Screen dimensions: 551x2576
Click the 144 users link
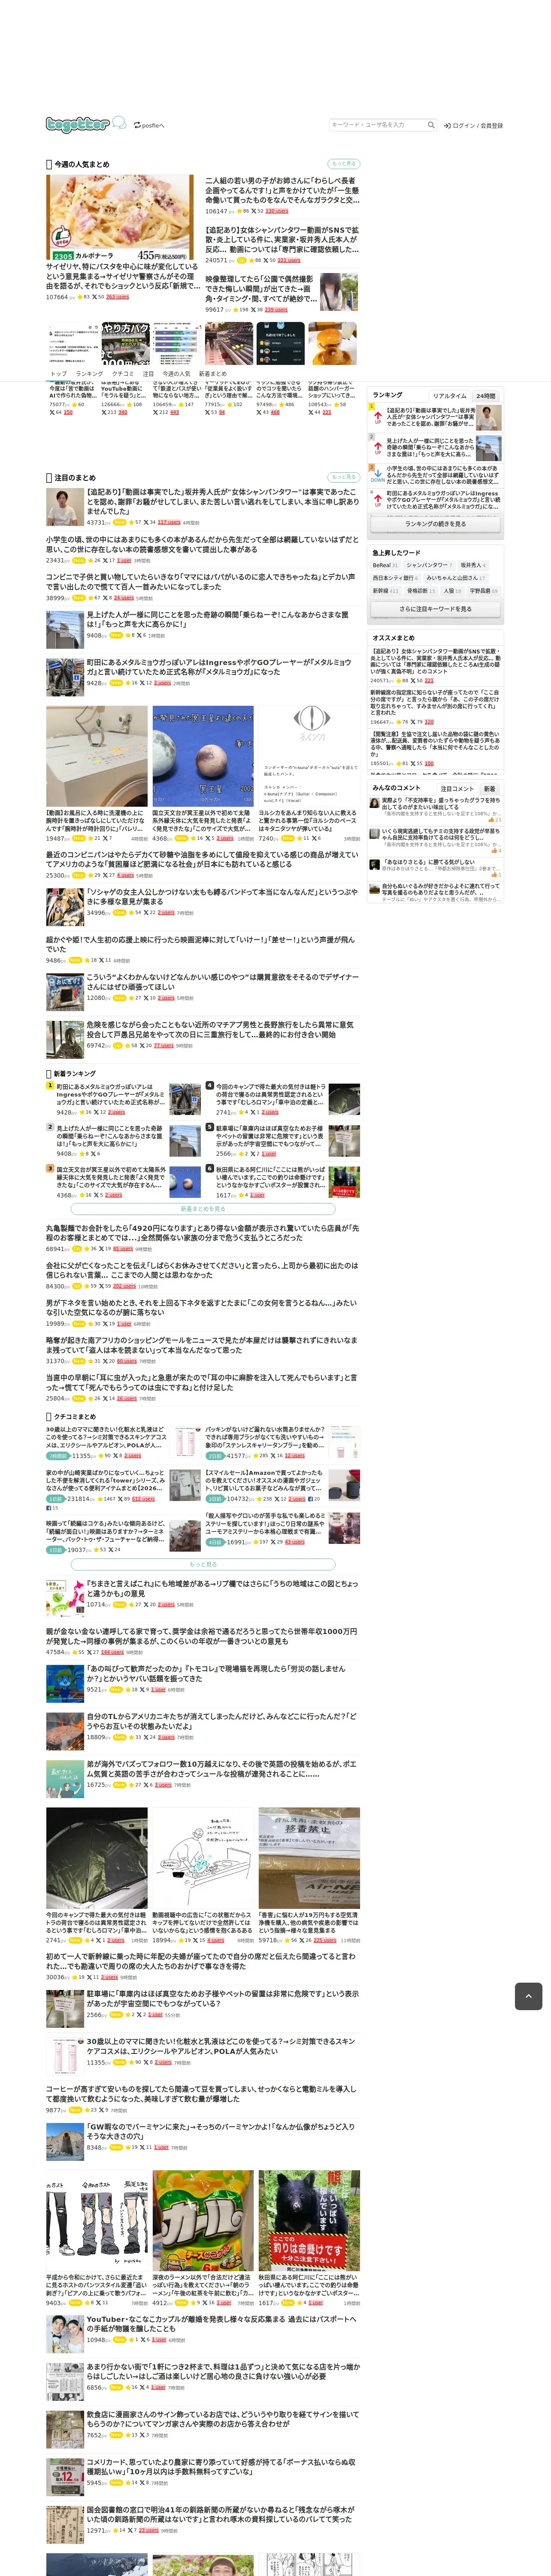click(112, 1652)
